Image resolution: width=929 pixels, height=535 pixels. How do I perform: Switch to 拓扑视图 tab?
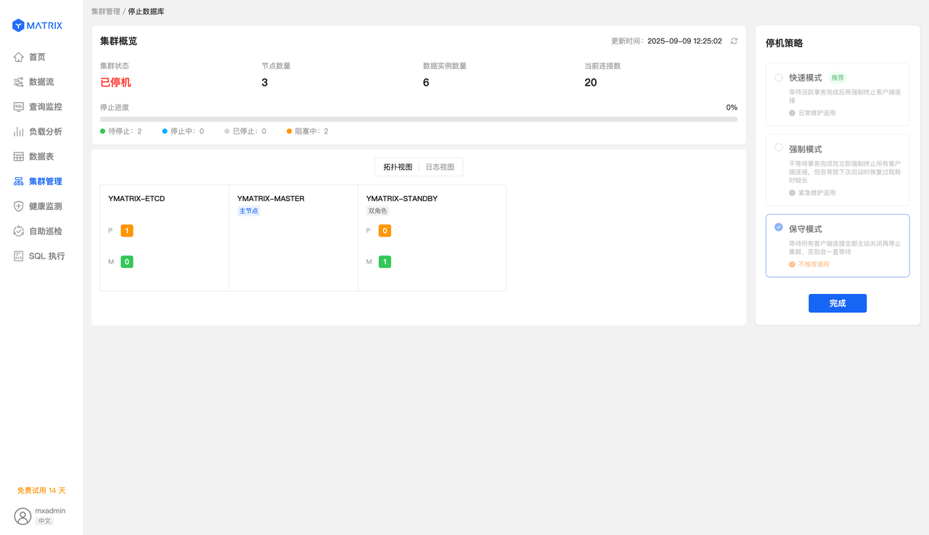click(x=398, y=167)
